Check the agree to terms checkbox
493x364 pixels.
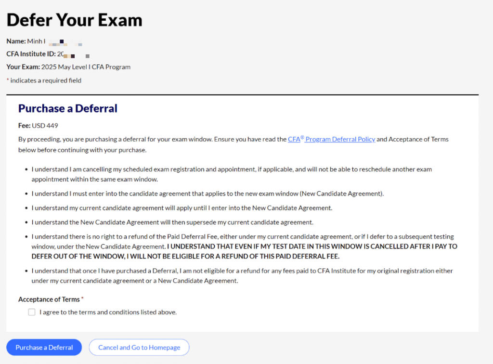click(32, 312)
